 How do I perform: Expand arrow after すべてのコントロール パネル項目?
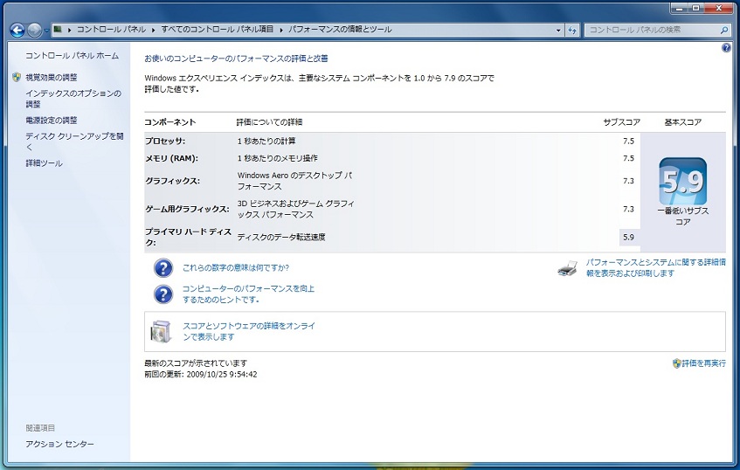[x=281, y=30]
